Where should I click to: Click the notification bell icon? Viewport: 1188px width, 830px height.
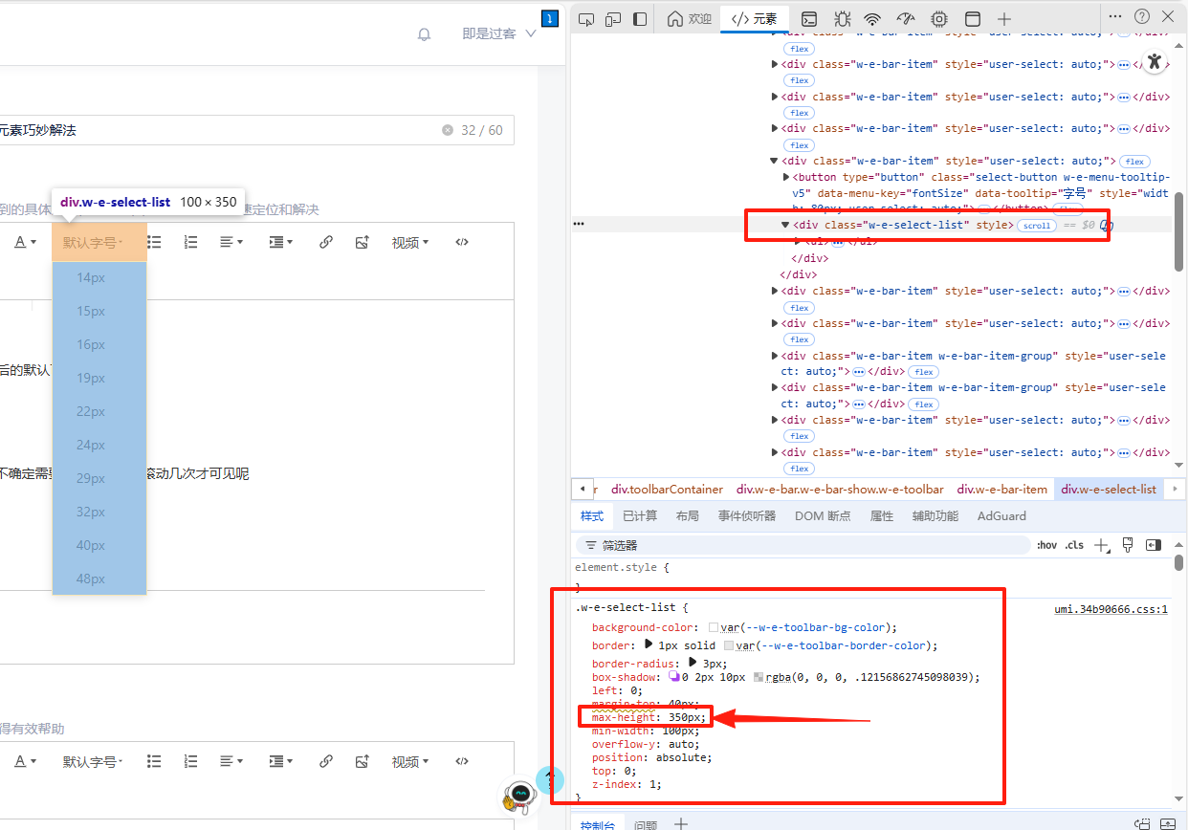point(425,34)
